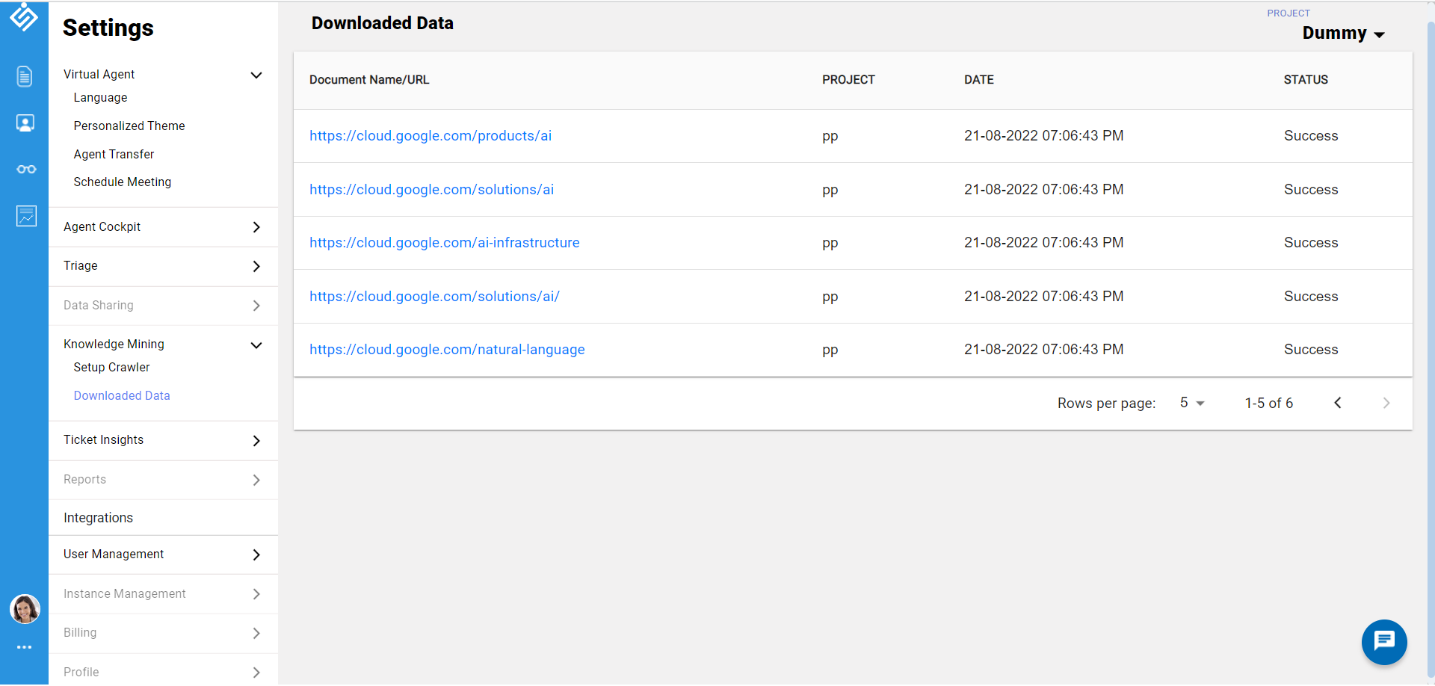Open the natural-language URL link
This screenshot has height=686, width=1435.
click(447, 350)
